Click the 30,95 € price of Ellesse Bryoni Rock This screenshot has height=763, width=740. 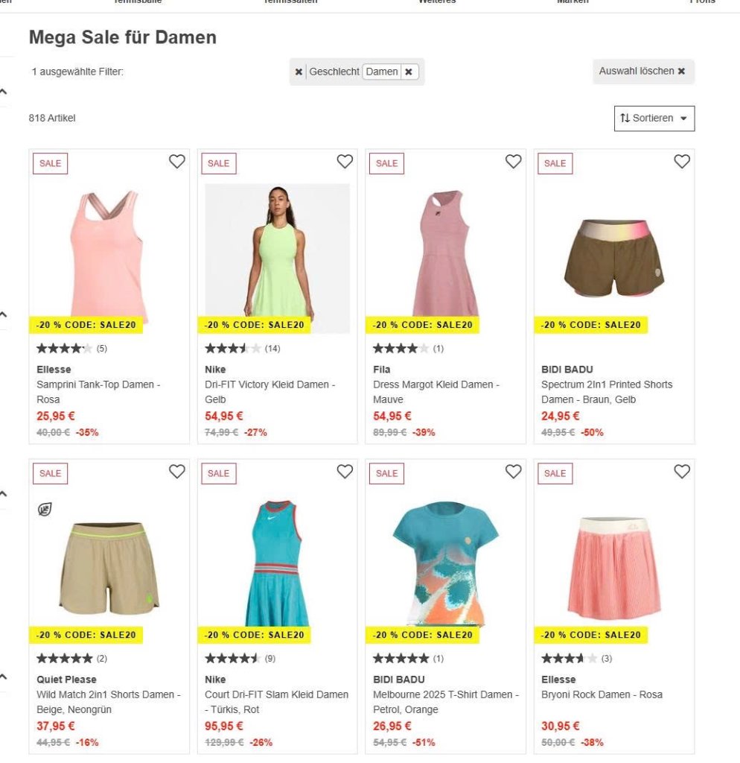(560, 726)
